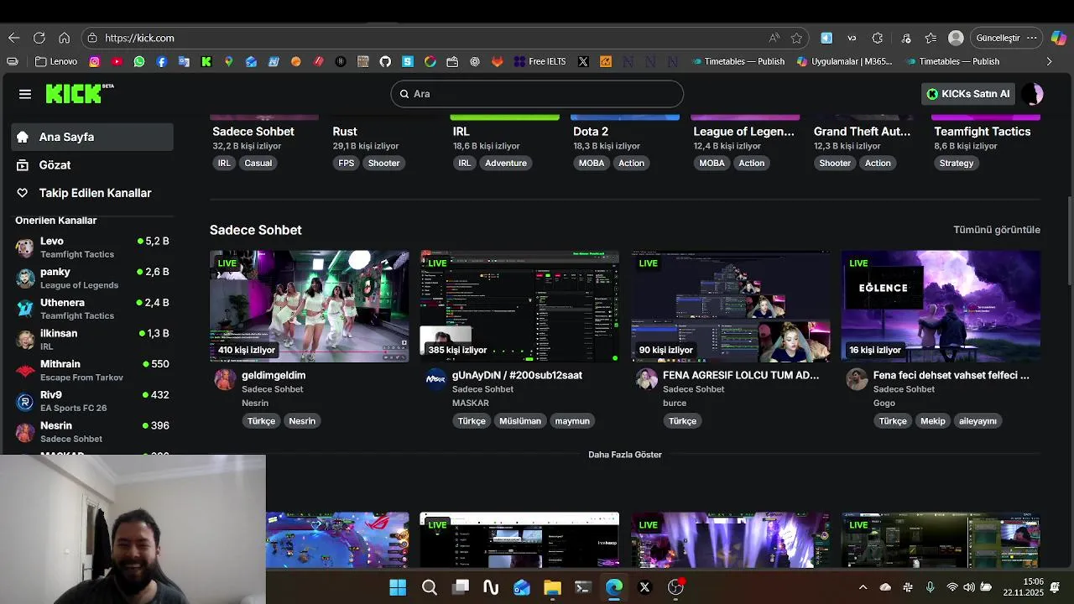Click the Müslüman tag

(x=520, y=421)
